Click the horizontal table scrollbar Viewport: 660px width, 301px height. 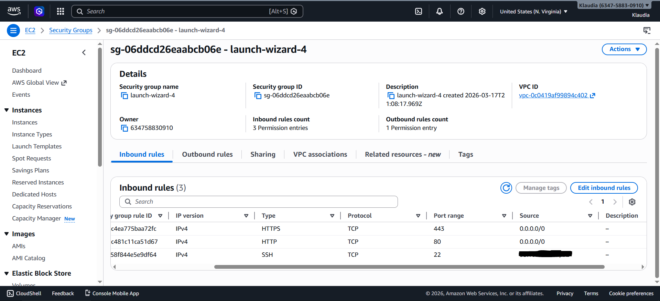tap(409, 267)
